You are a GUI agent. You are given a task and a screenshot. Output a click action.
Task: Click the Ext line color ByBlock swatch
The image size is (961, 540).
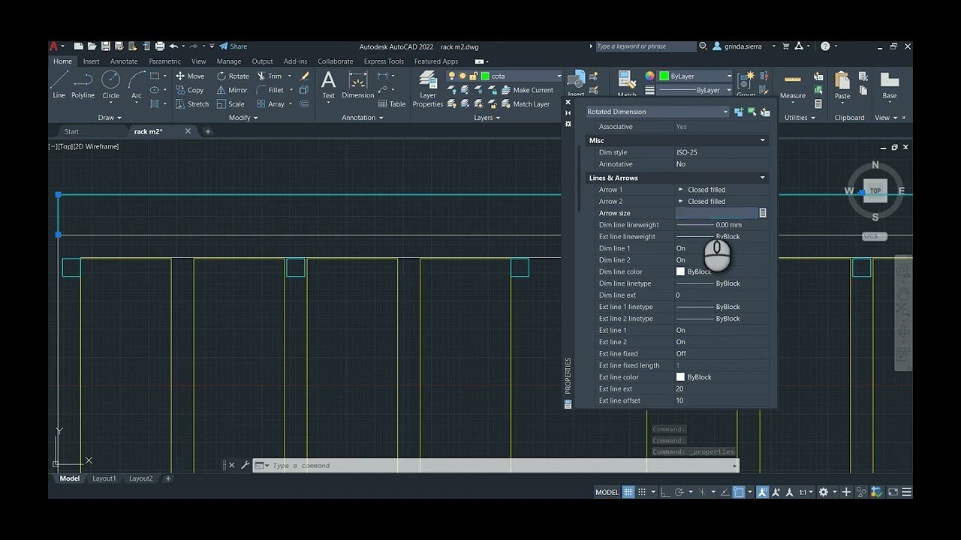(680, 377)
